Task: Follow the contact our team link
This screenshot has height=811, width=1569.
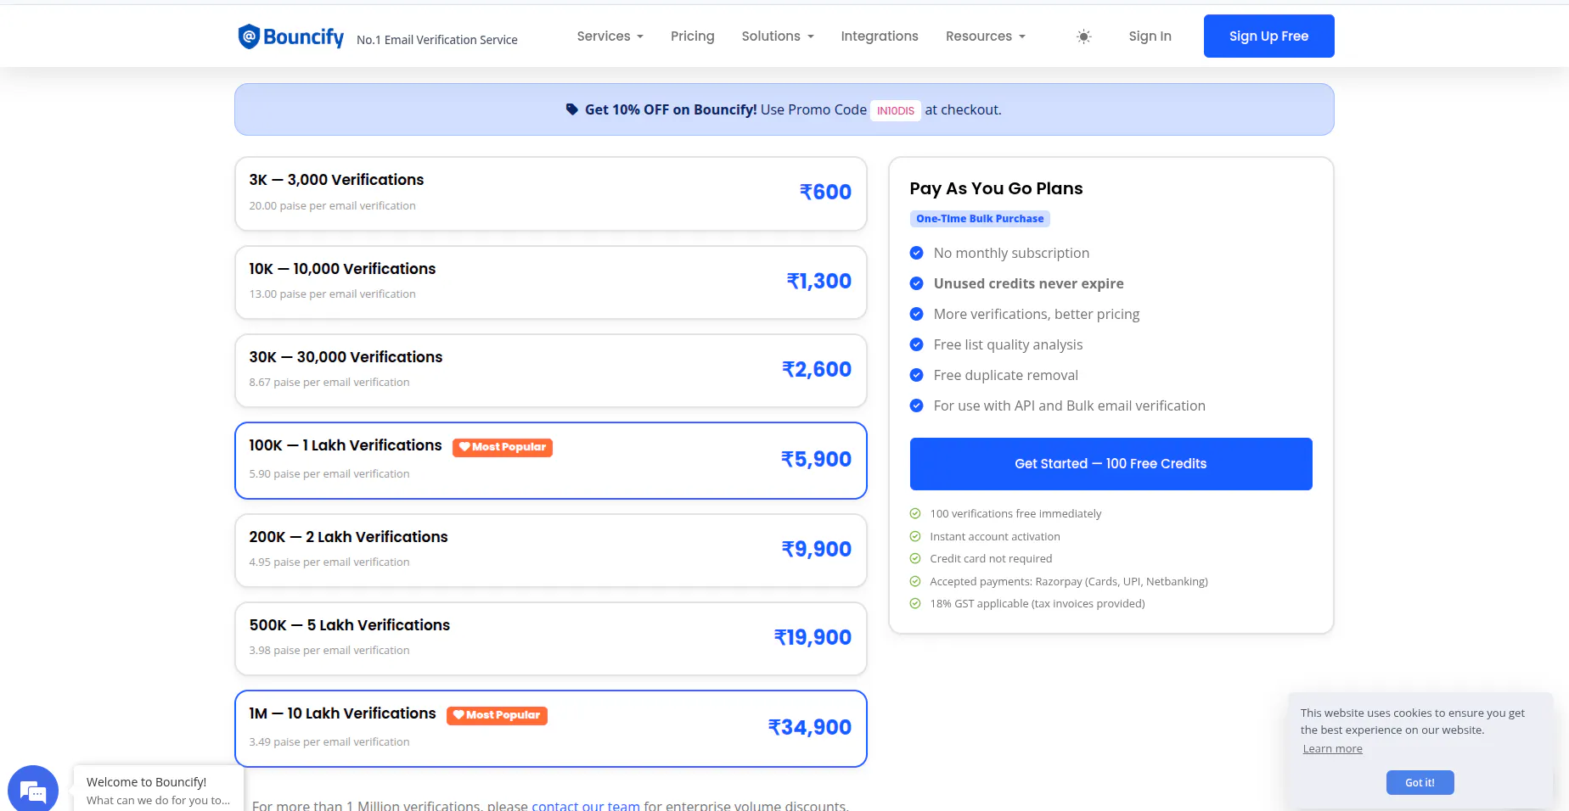Action: tap(586, 805)
